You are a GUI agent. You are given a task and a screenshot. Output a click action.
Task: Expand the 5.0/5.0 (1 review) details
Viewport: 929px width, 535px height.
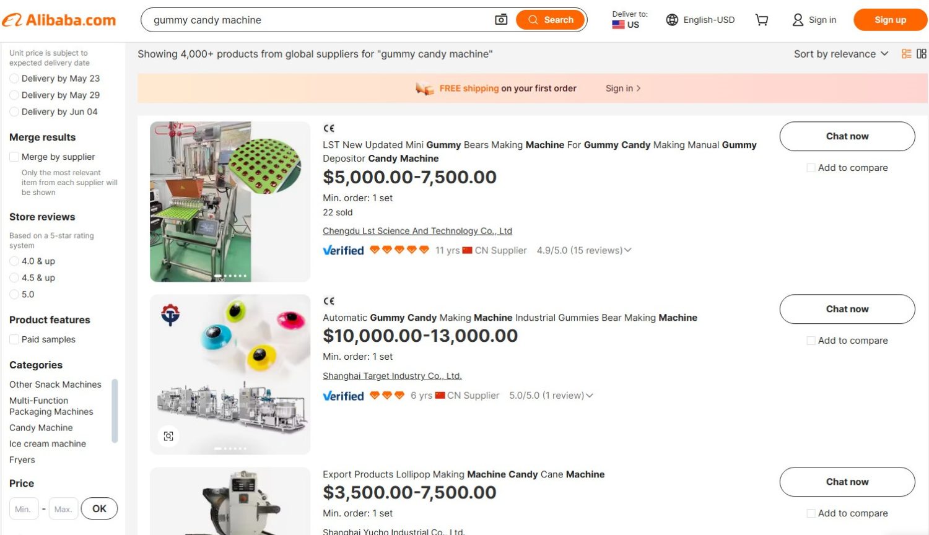tap(589, 396)
